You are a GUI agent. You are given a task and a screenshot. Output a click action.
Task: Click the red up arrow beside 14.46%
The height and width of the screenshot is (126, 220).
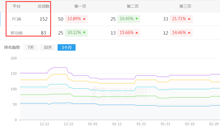pyautogui.click(x=189, y=33)
